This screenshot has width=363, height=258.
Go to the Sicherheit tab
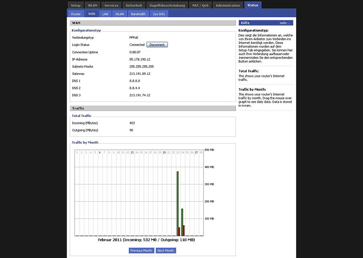coord(134,6)
